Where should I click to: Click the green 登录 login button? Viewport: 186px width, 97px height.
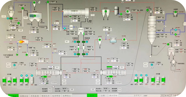(92, 95)
